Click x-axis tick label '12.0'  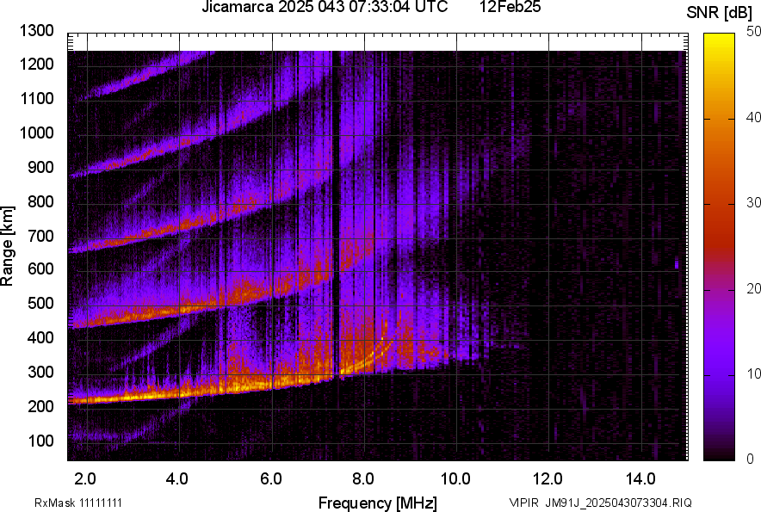pyautogui.click(x=548, y=479)
